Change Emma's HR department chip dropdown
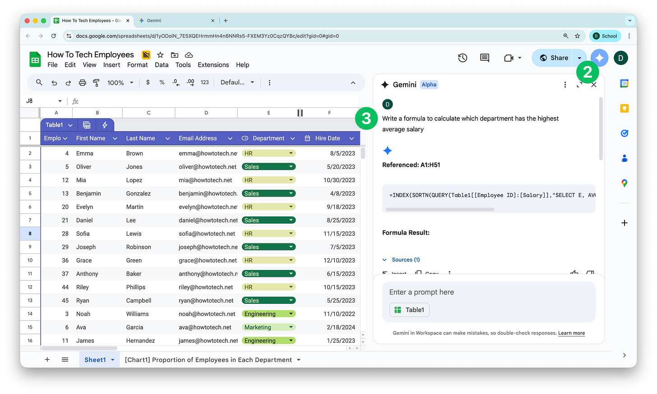Screen dimensions: 657x394 [291, 153]
